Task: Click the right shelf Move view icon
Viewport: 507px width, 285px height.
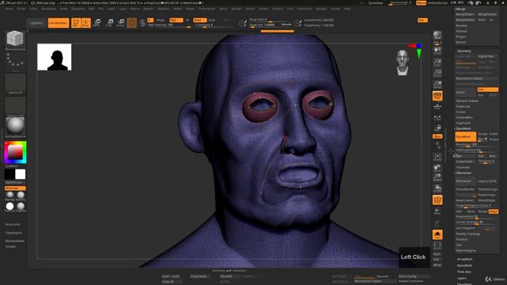Action: tap(437, 168)
